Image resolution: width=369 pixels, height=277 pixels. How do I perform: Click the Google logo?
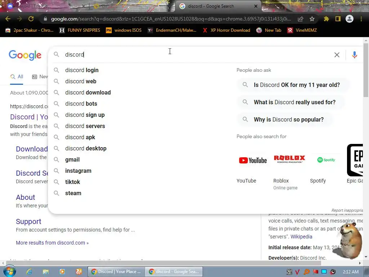click(25, 55)
